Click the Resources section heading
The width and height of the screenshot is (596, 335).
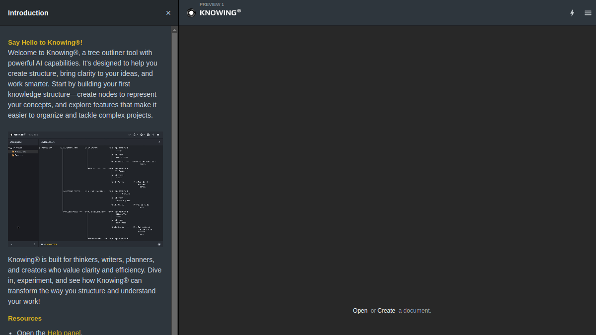(x=25, y=319)
